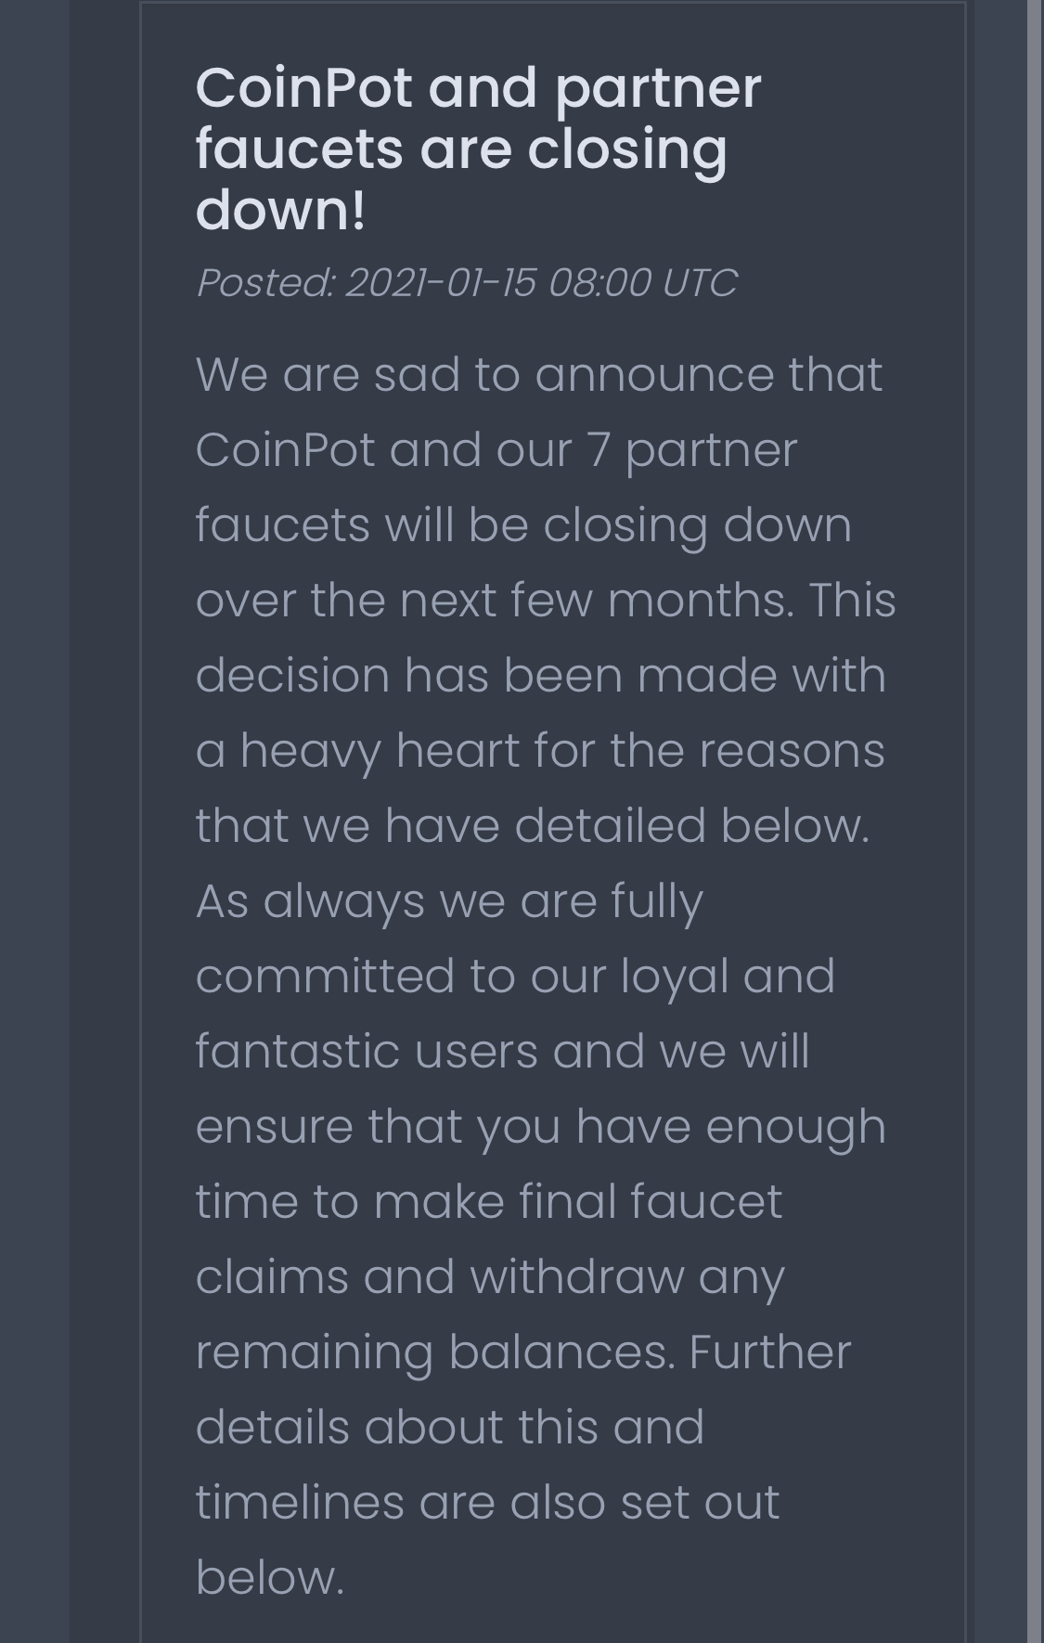The height and width of the screenshot is (1643, 1044).
Task: Click the text "ensure that you have enough"
Action: [540, 1126]
